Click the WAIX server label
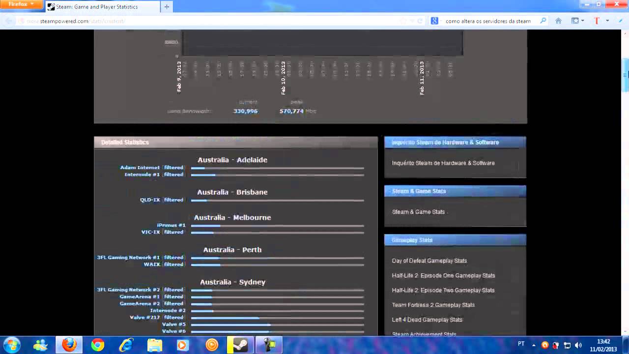This screenshot has width=629, height=354. click(x=152, y=265)
